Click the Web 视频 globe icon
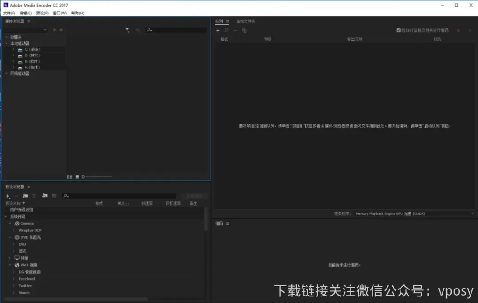The height and width of the screenshot is (303, 478). tap(17, 265)
